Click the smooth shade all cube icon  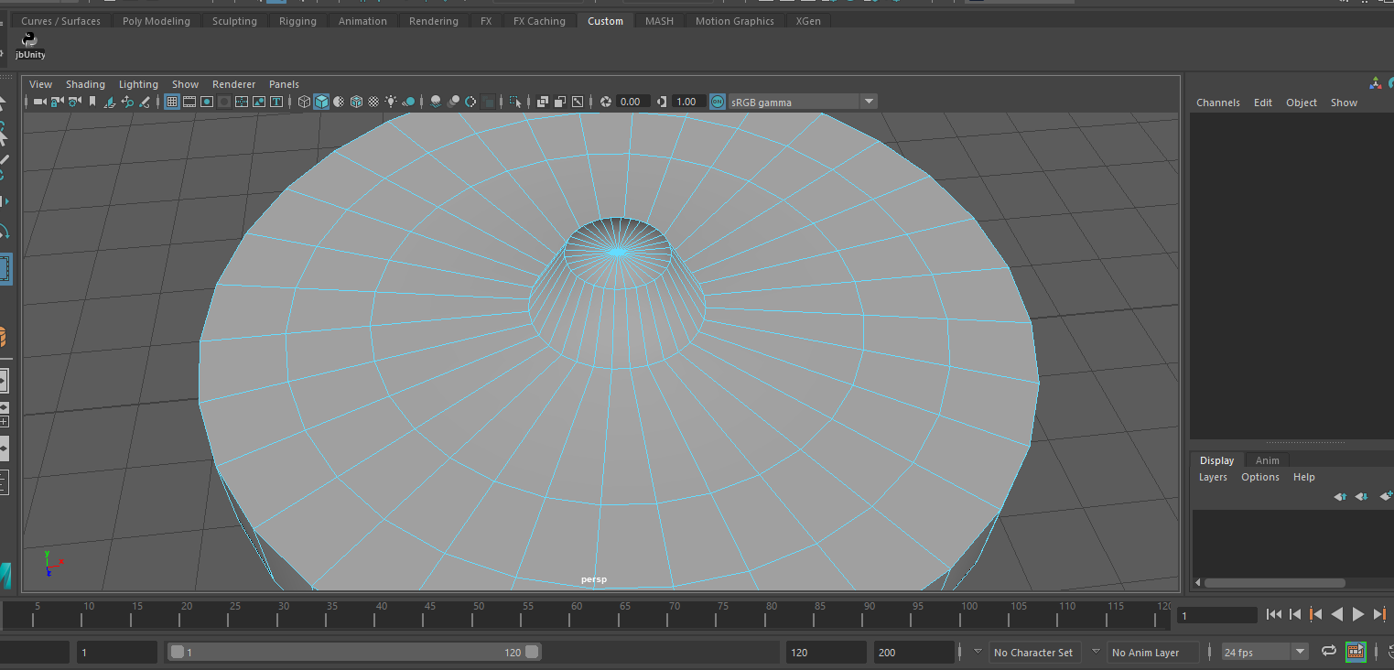coord(321,102)
